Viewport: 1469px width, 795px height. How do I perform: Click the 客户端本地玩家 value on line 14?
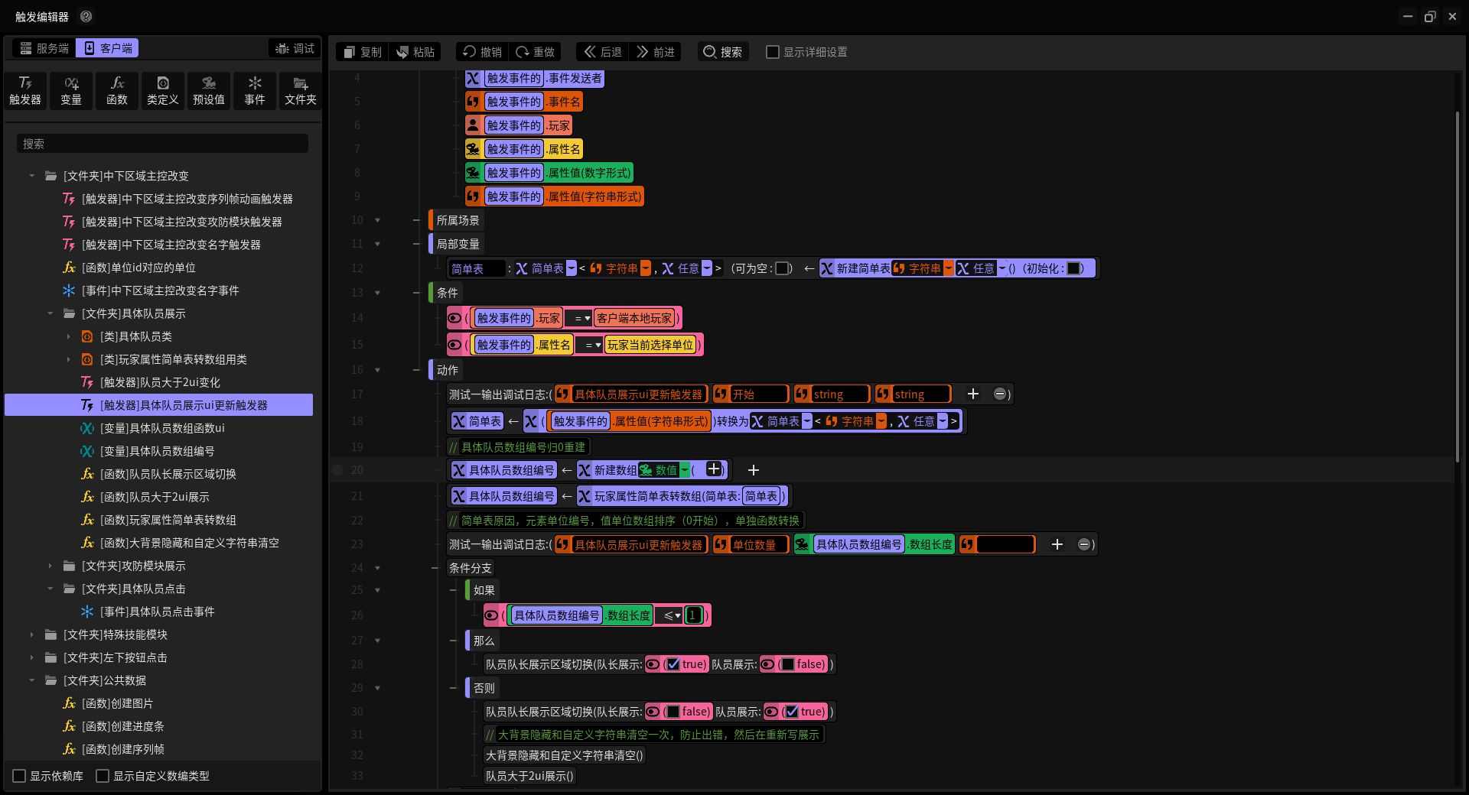634,318
